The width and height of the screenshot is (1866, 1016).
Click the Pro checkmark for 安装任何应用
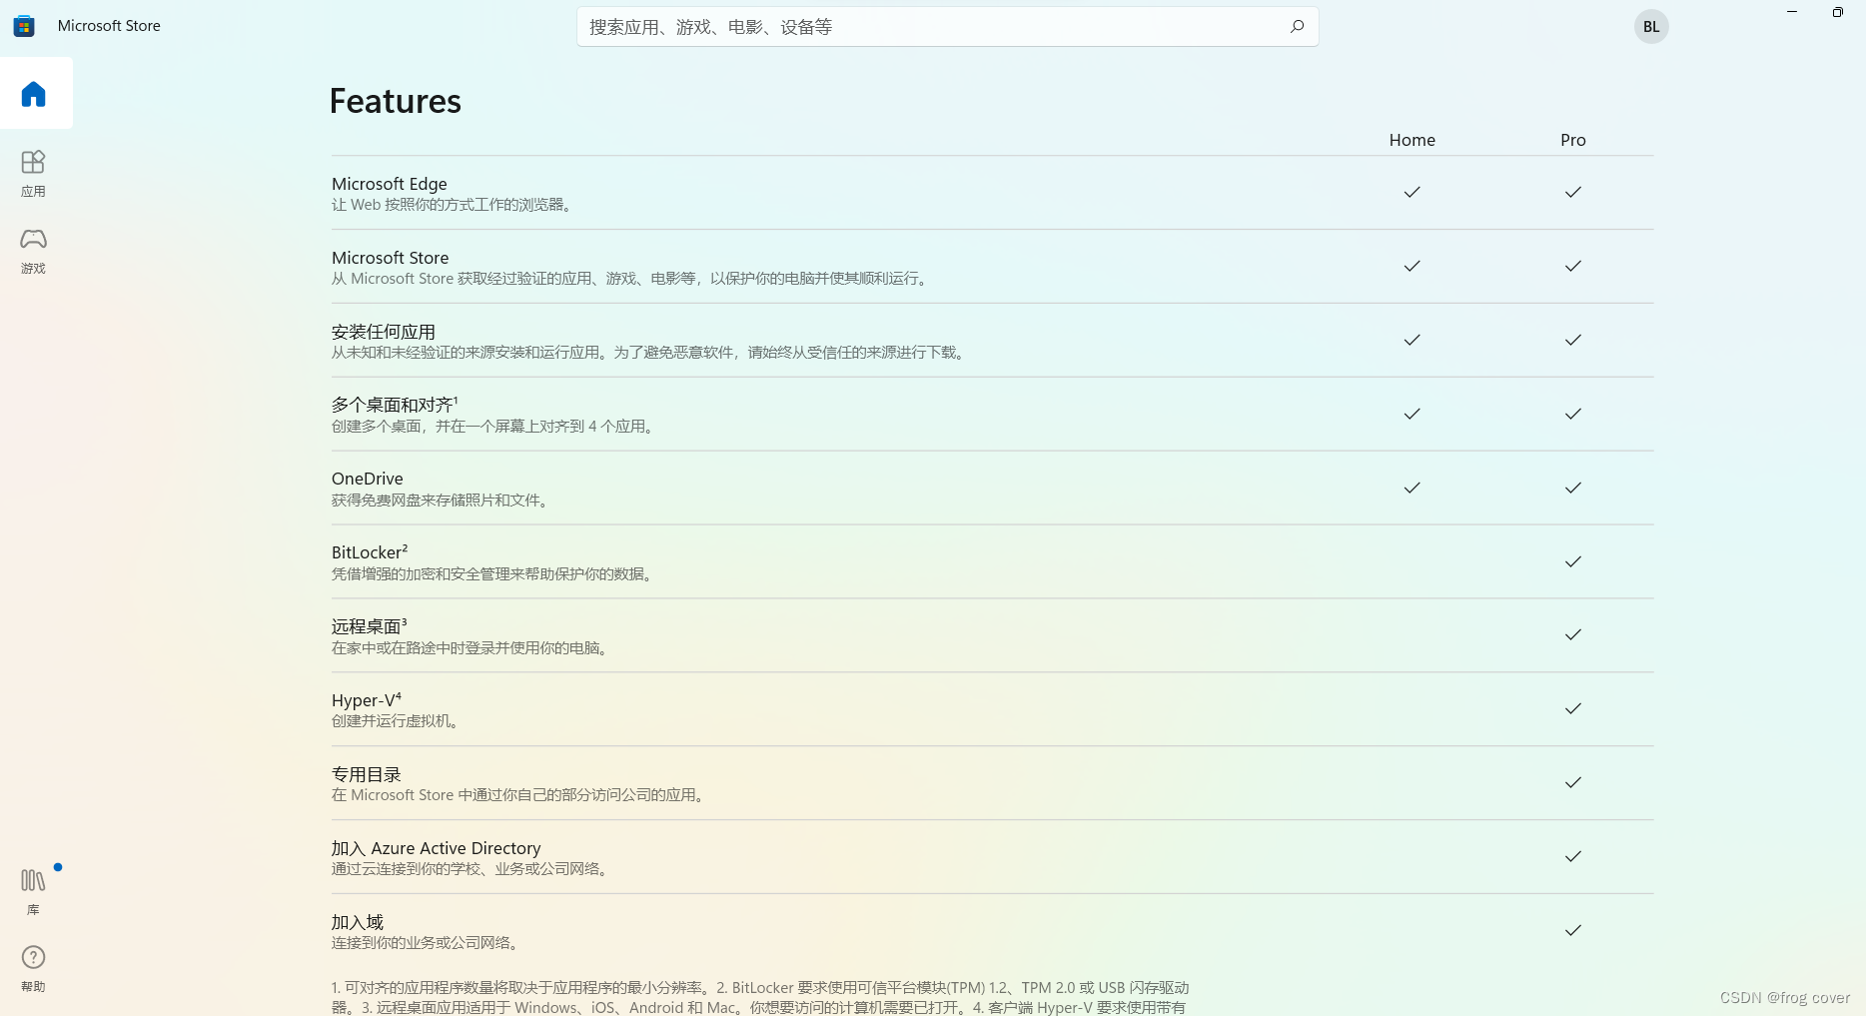pyautogui.click(x=1573, y=340)
